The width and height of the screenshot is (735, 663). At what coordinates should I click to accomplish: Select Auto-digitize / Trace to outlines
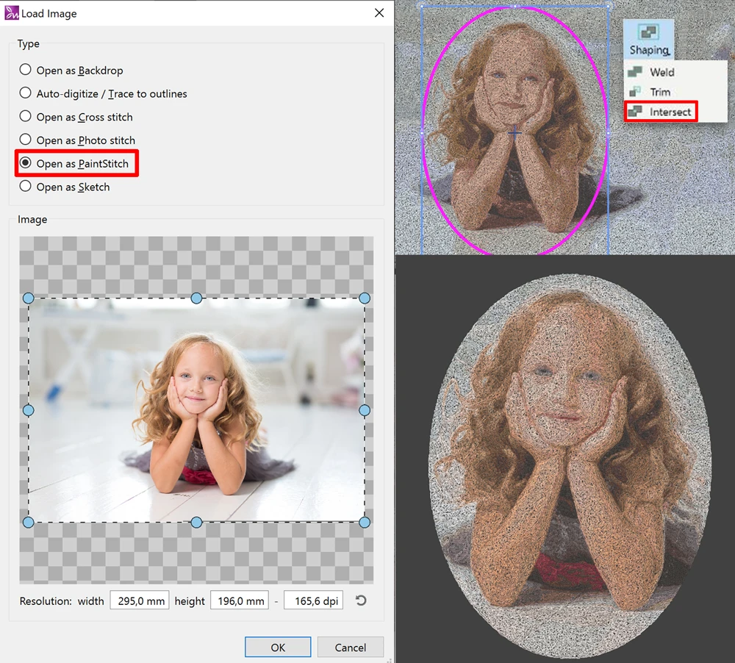pos(26,93)
